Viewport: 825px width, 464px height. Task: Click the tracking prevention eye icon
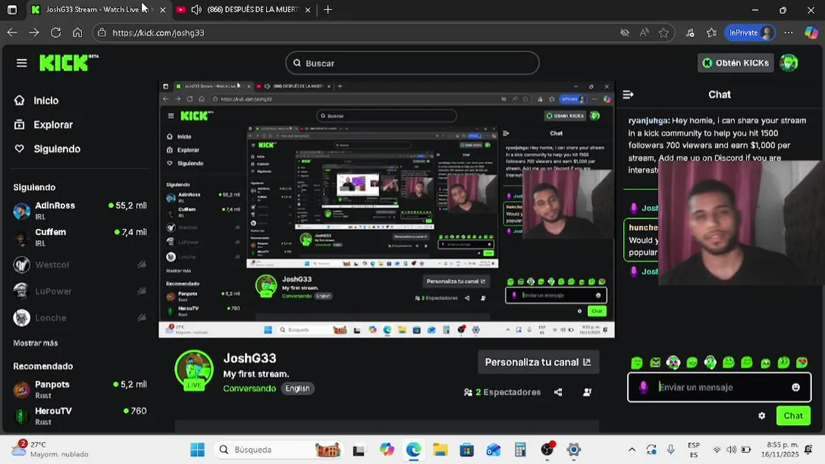(x=625, y=32)
